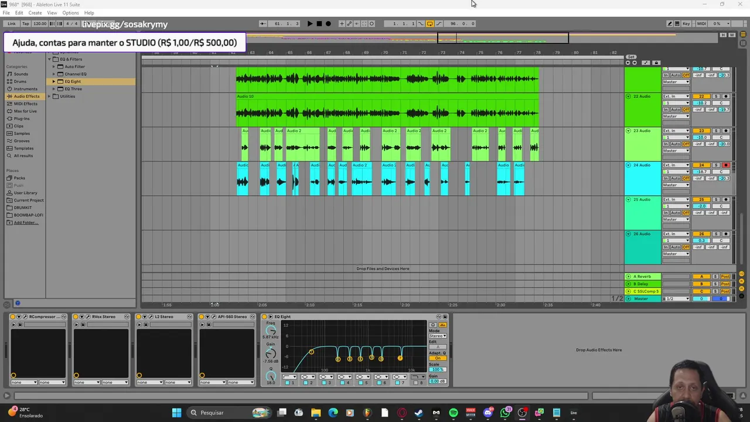This screenshot has width=750, height=422.
Task: Open the Help menu
Action: pos(89,13)
